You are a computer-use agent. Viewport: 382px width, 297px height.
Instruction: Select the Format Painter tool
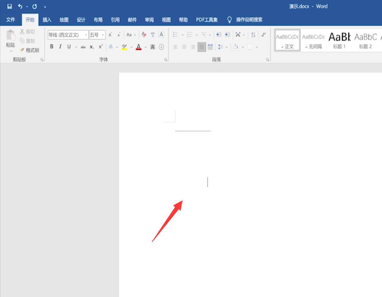30,50
